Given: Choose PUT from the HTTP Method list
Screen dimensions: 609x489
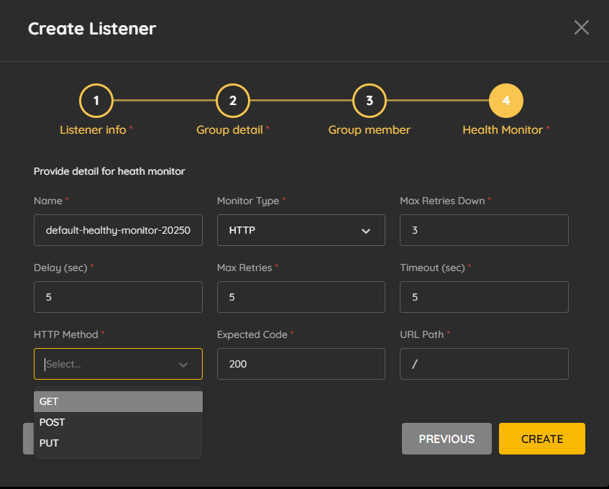Looking at the screenshot, I should coord(118,443).
